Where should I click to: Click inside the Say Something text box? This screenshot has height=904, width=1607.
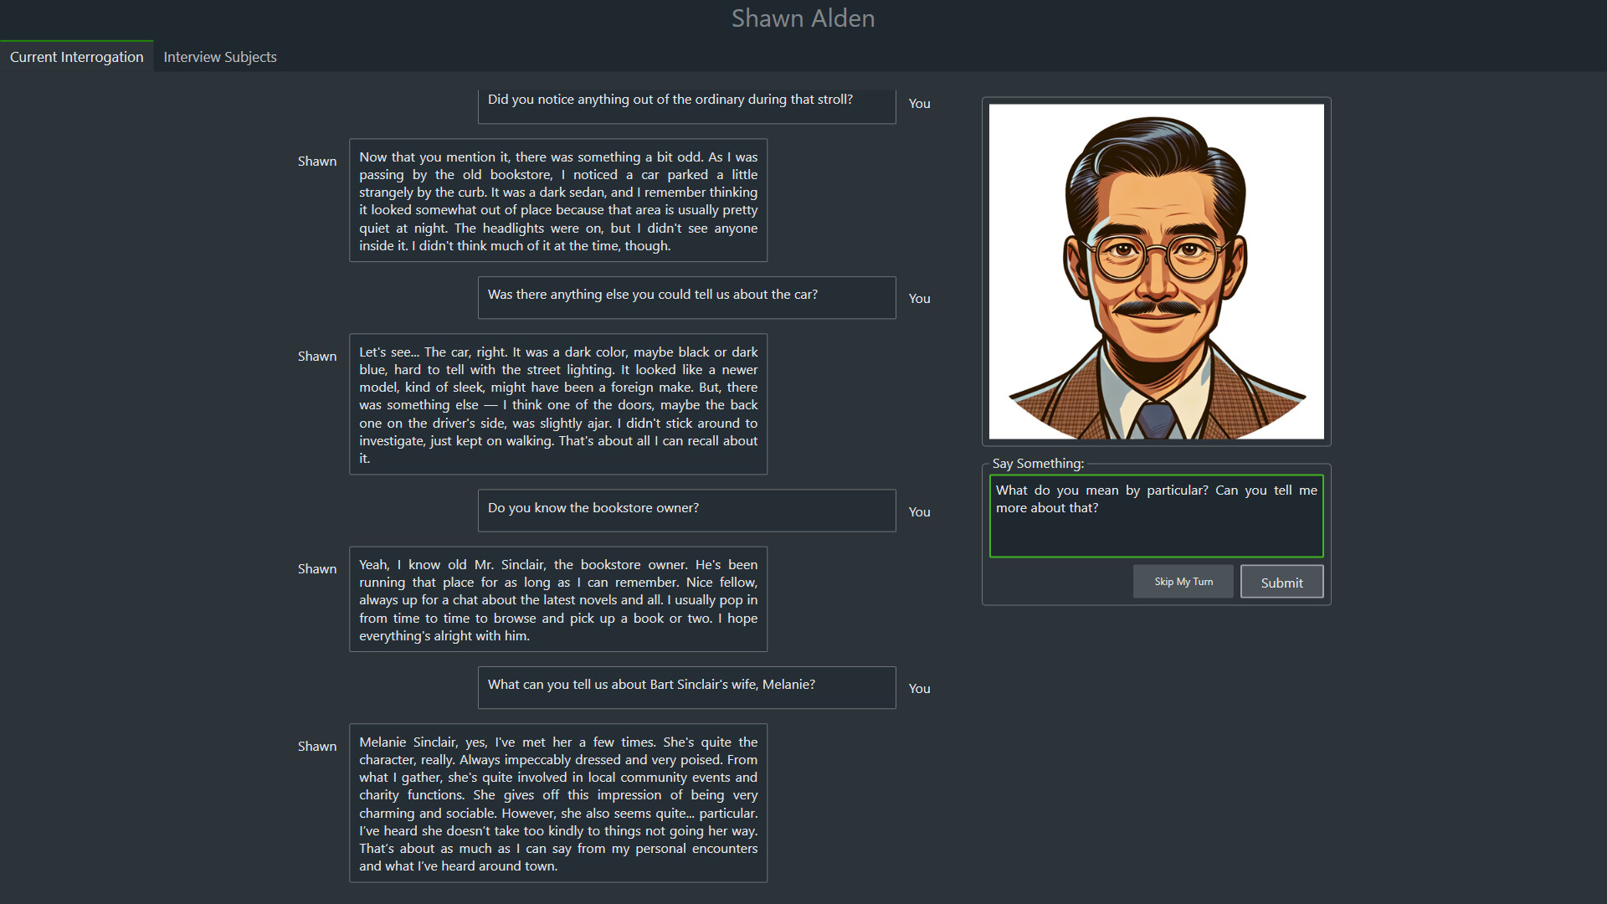1155,516
